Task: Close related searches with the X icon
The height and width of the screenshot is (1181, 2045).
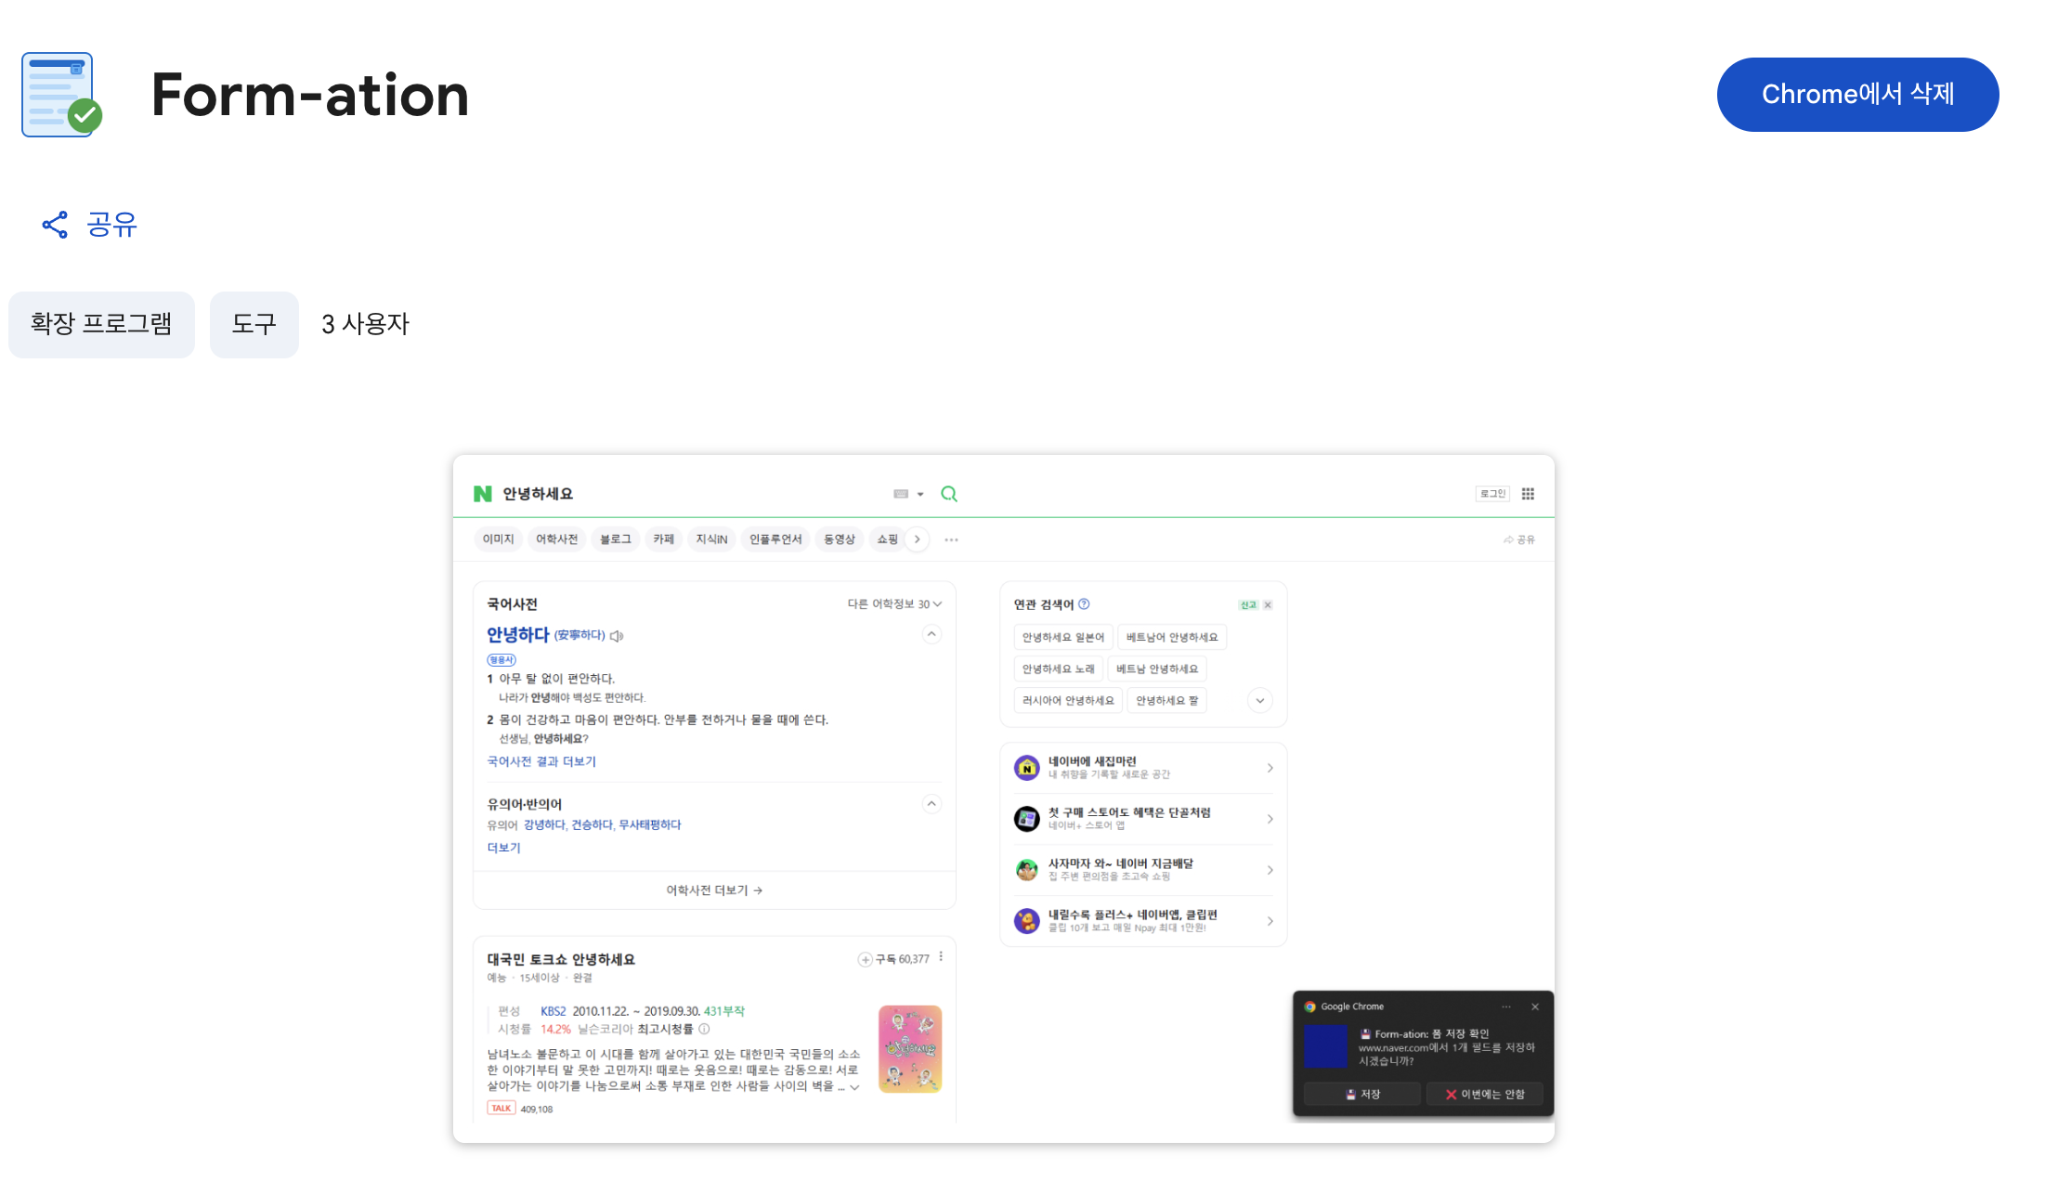Action: point(1268,605)
